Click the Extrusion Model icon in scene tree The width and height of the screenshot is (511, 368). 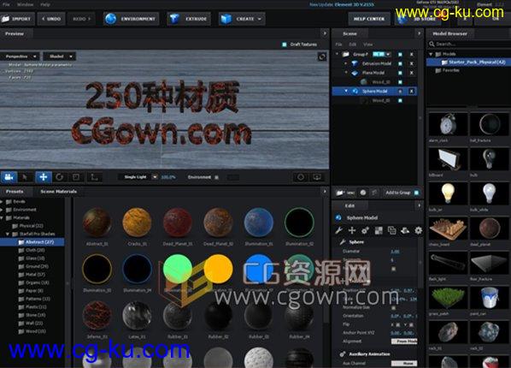point(355,63)
